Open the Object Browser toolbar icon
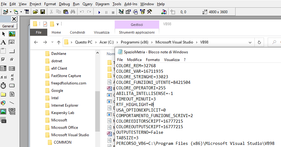 click(x=143, y=12)
